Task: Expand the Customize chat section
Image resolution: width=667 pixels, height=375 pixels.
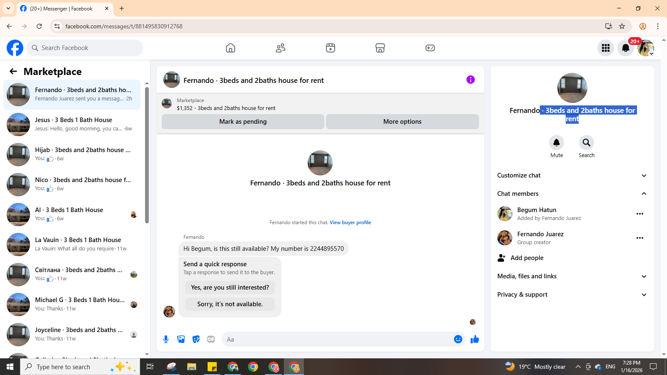Action: click(x=572, y=175)
